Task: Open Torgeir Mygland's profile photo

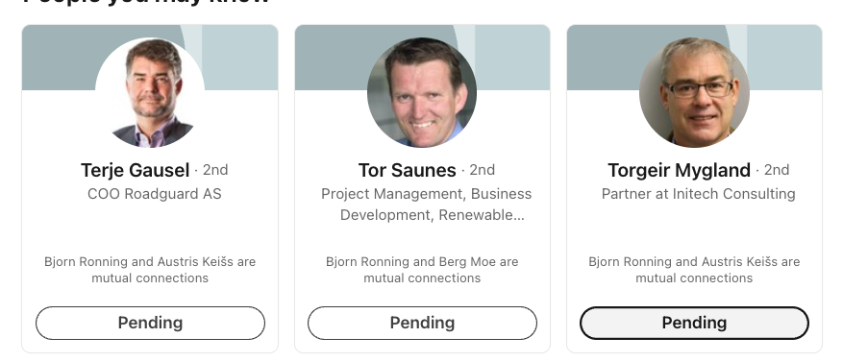Action: coord(694,92)
